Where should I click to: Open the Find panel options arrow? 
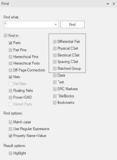coord(108,4)
